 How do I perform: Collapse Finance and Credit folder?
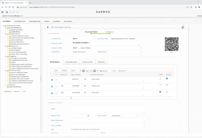6,71
